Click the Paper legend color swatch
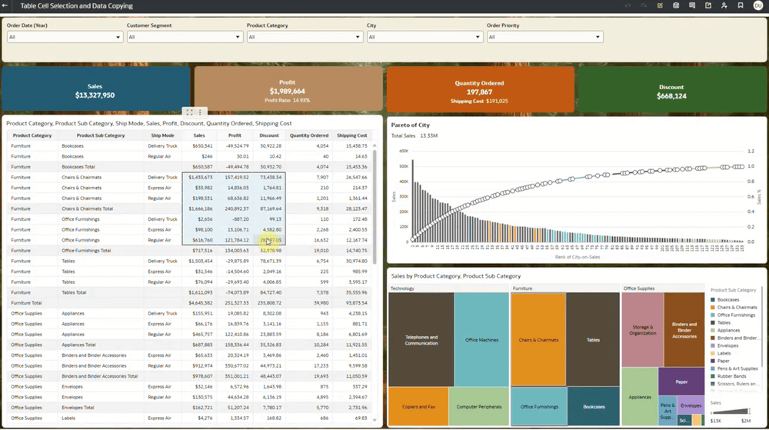This screenshot has width=769, height=430. click(714, 361)
